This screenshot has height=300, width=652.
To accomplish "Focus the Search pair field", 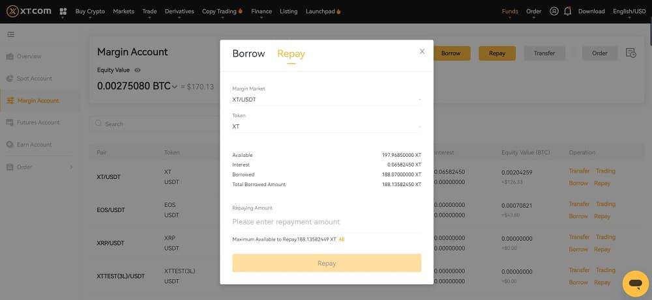I will click(156, 124).
